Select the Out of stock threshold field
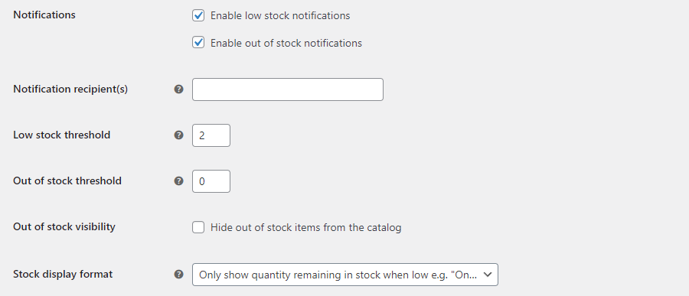 (x=211, y=181)
